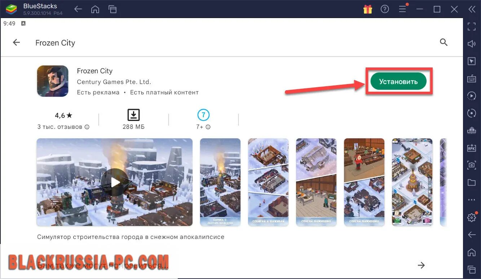
Task: Open screenshot captioned СОБИРАЙ И ВЫЖИВАЙ
Action: [x=268, y=182]
